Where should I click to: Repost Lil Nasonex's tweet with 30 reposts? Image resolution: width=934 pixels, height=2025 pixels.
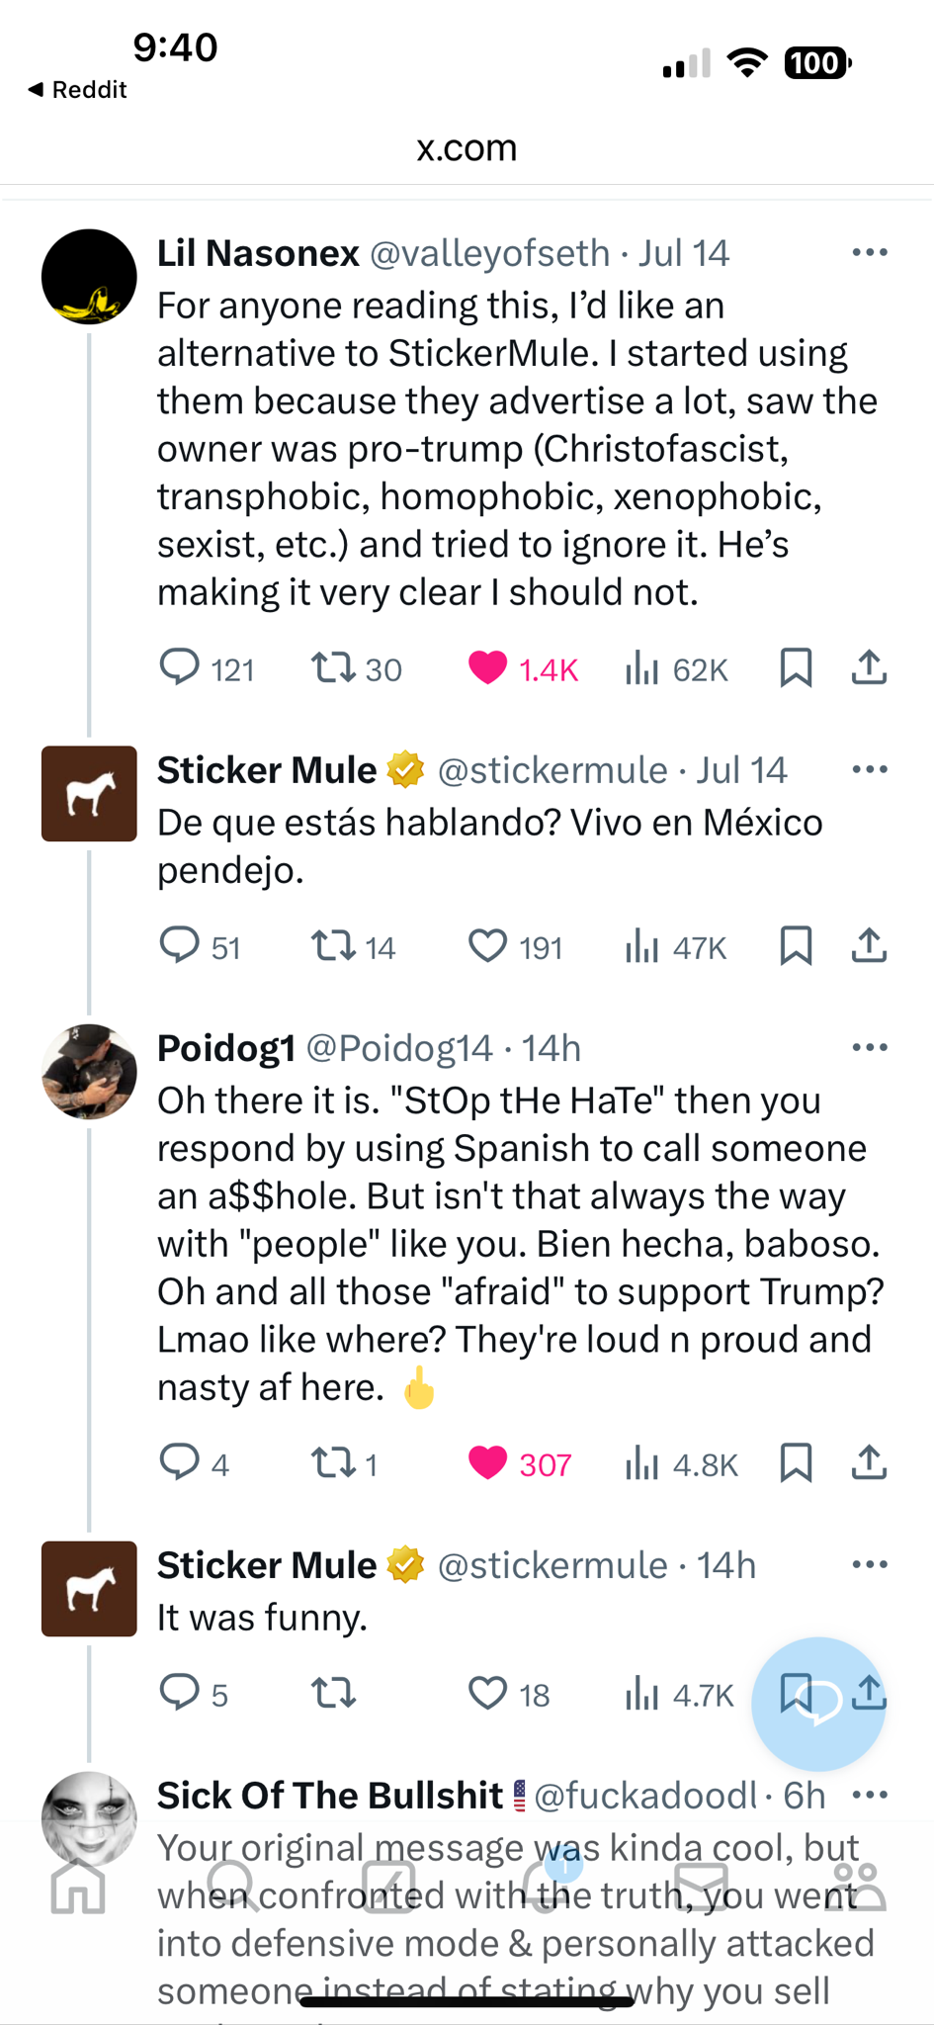(x=333, y=667)
